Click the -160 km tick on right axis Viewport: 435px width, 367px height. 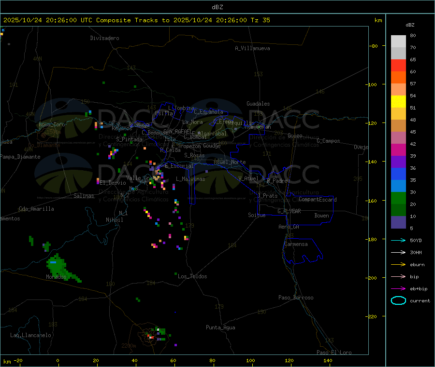coord(372,201)
